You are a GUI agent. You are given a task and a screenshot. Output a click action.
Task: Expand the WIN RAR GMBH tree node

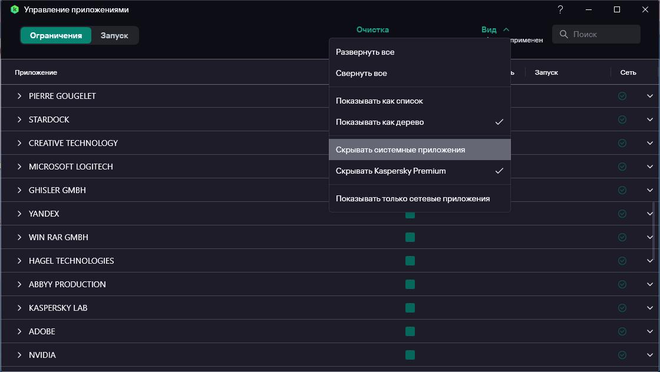tap(19, 237)
